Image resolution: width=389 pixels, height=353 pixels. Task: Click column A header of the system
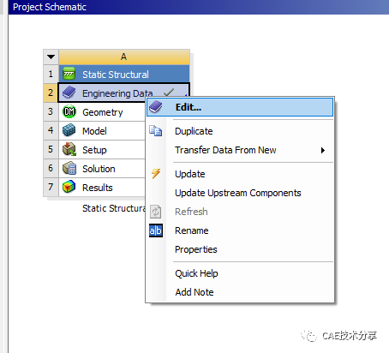(124, 57)
